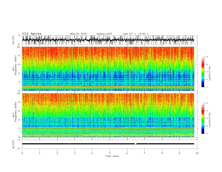Viewport: 222px width, 172px height.
Task: Click the ch.2 color bar "log(PSD)(V²/Hz)" label
Action: (210, 119)
